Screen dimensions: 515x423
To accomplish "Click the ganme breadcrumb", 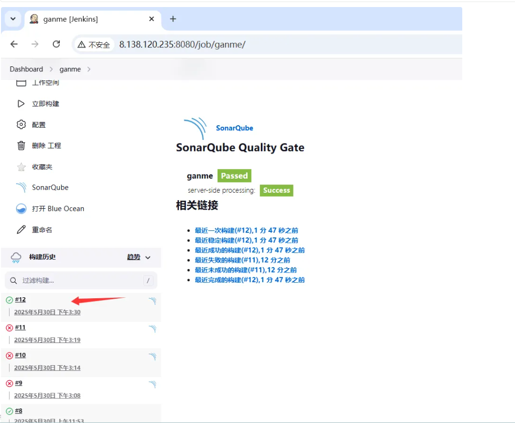I will pos(70,69).
